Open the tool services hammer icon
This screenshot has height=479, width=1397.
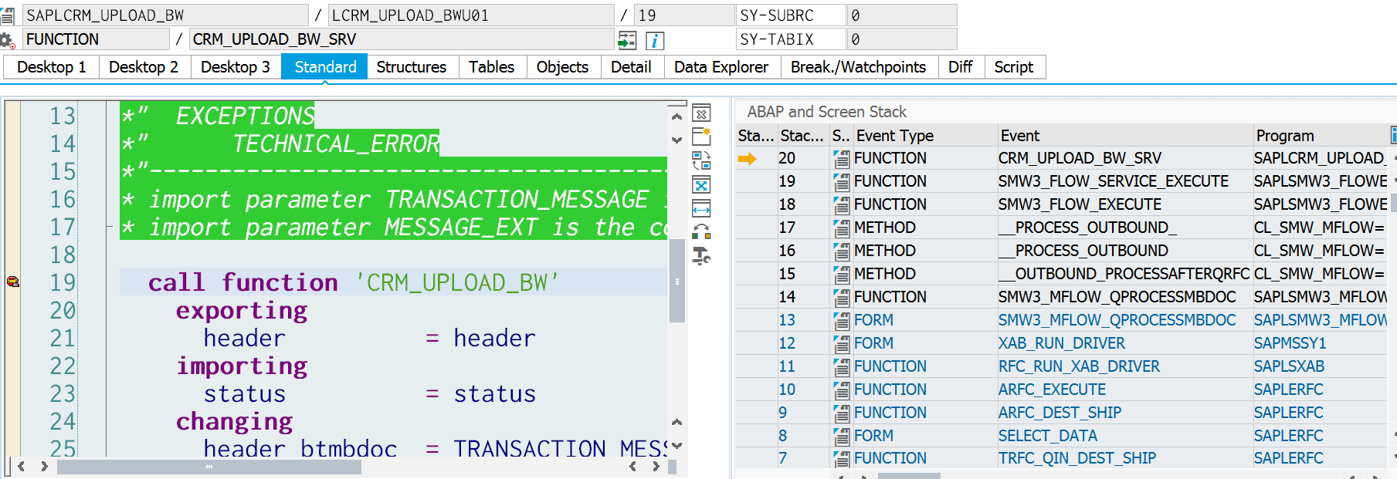click(x=701, y=255)
